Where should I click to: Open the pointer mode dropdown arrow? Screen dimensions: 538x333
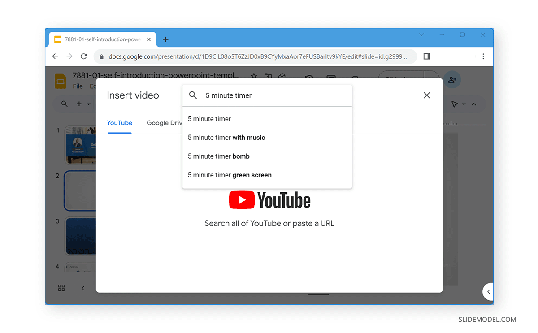(464, 104)
